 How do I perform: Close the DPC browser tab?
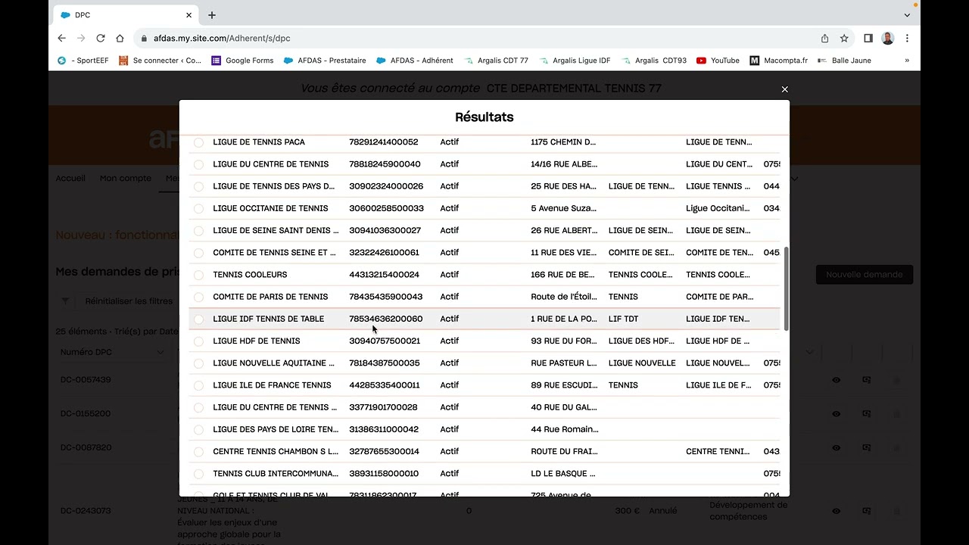(x=189, y=15)
